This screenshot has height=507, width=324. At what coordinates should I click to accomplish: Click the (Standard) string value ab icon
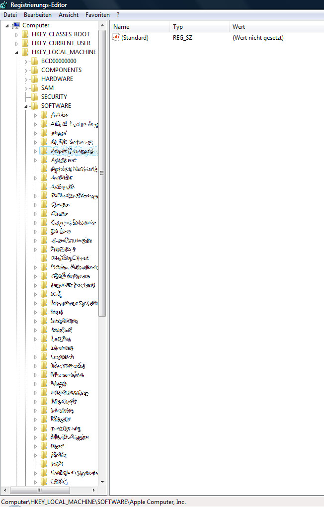(x=116, y=37)
